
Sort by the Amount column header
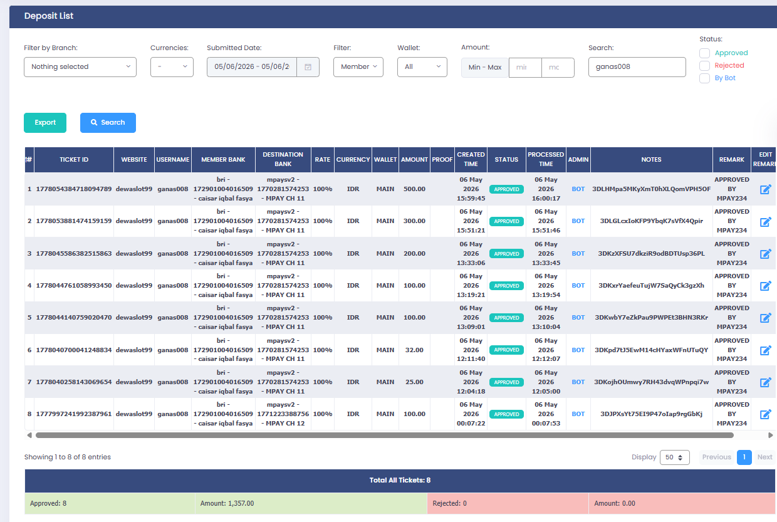414,160
